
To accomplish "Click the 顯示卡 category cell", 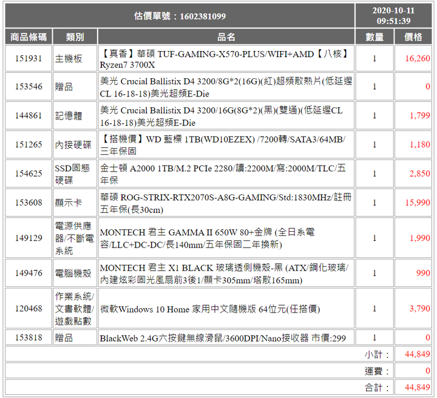I will pyautogui.click(x=75, y=203).
